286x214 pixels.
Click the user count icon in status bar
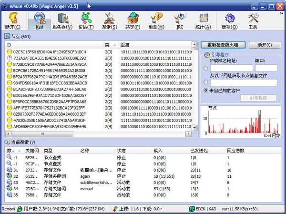coord(20,209)
